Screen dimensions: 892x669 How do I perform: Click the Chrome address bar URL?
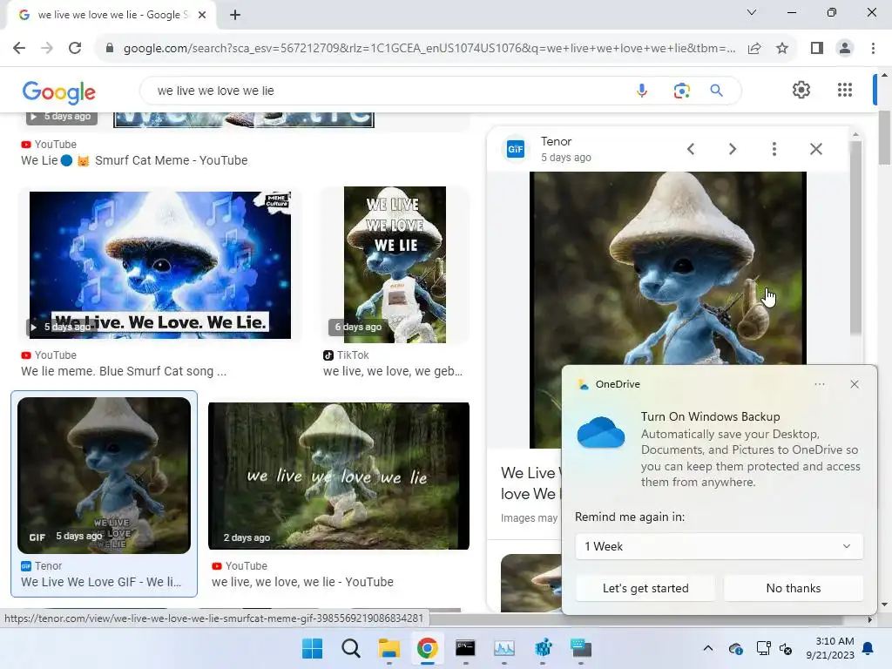coord(429,49)
